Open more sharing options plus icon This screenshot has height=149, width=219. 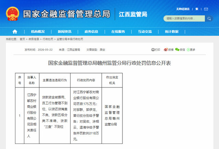click(188, 50)
